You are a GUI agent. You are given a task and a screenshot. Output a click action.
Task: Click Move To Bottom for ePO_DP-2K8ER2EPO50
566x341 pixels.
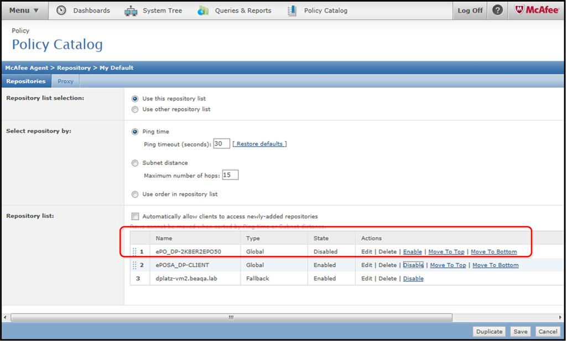(494, 252)
